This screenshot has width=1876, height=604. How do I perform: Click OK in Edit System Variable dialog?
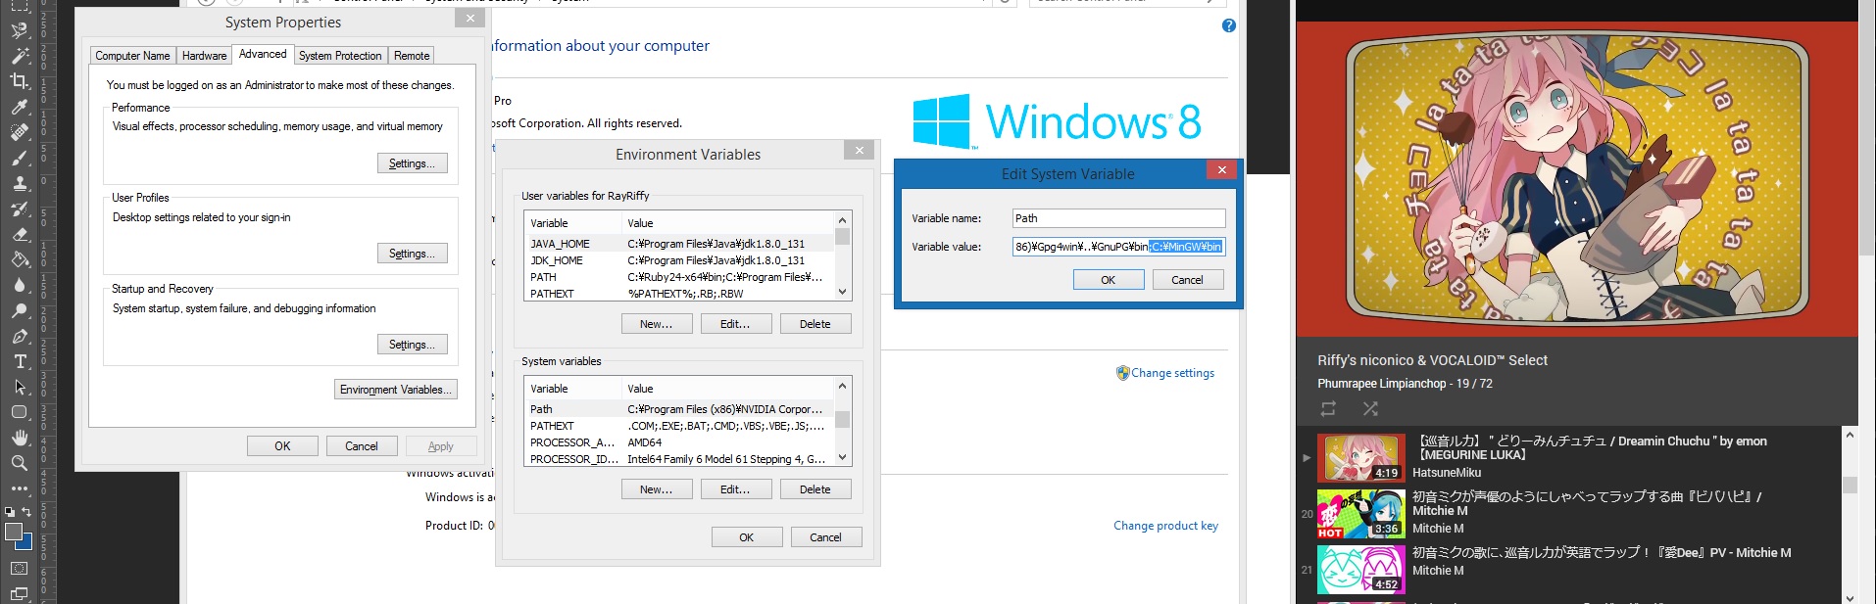1109,280
